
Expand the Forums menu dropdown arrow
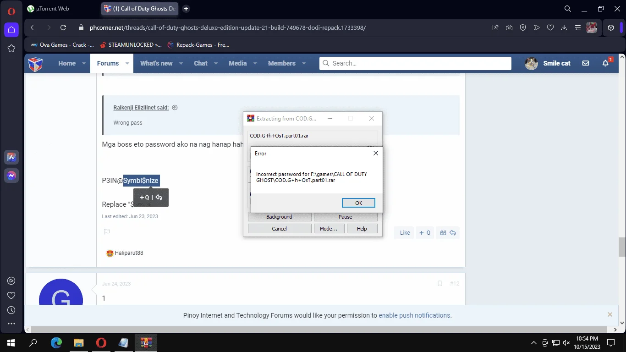(127, 64)
